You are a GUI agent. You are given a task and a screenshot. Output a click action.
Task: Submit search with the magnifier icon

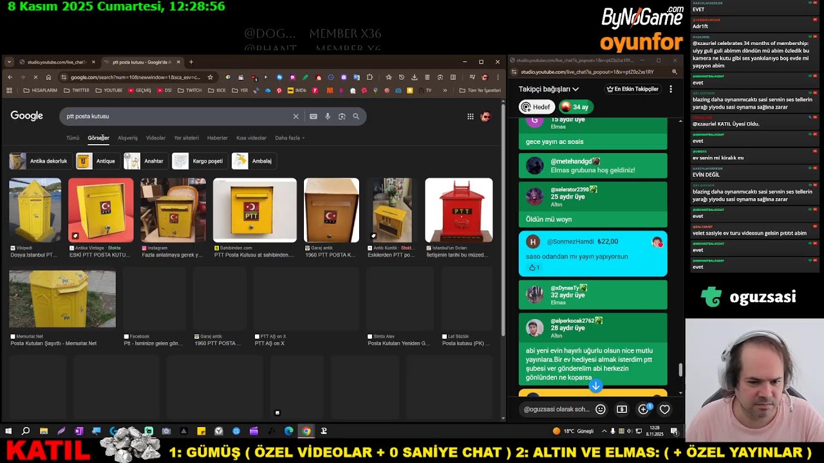pos(356,116)
